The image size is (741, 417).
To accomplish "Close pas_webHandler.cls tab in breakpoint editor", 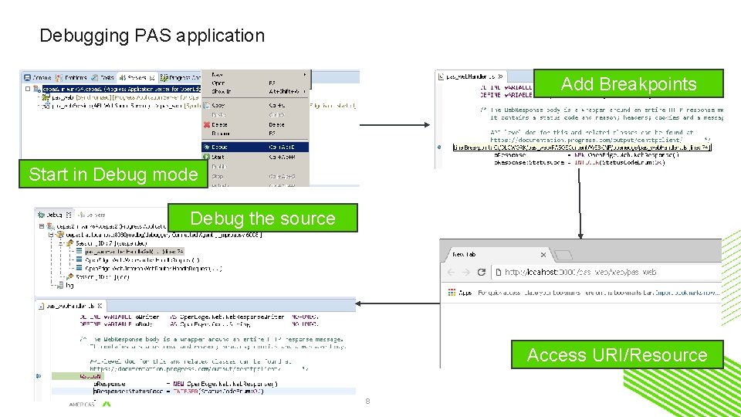I will click(500, 76).
